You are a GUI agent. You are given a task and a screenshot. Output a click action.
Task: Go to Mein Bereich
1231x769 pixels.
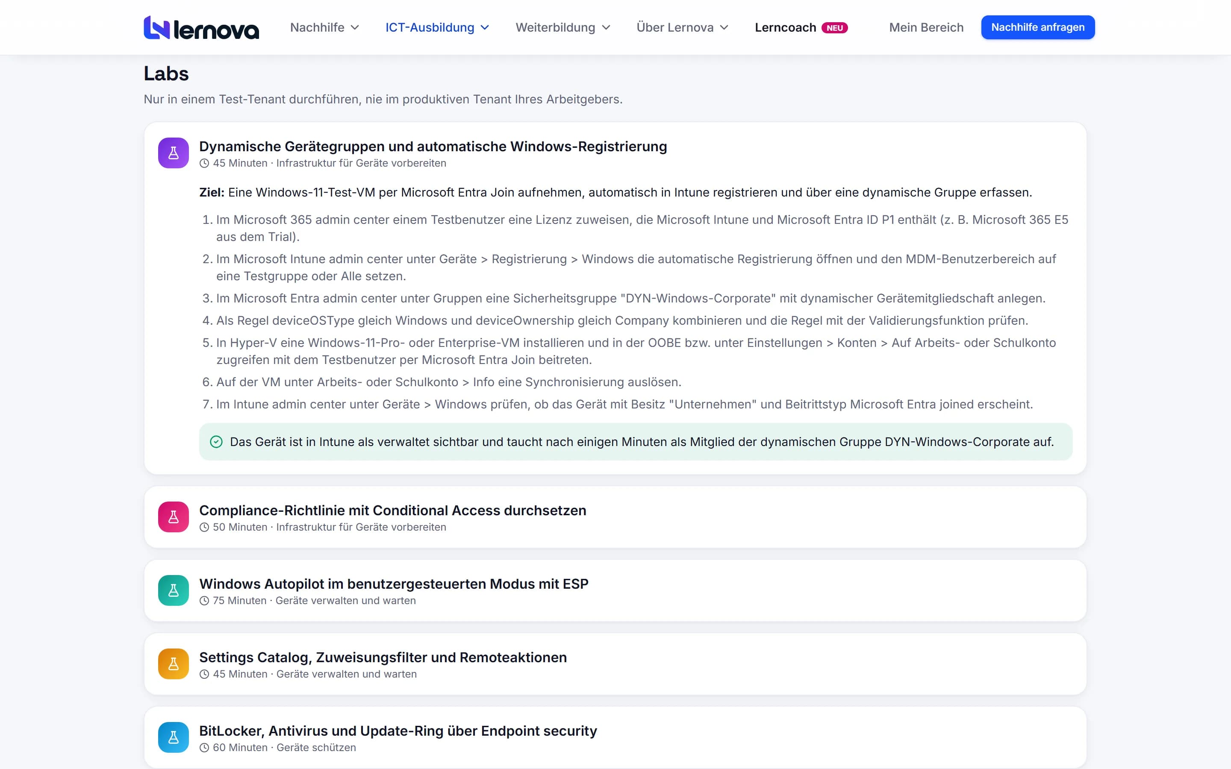point(926,27)
